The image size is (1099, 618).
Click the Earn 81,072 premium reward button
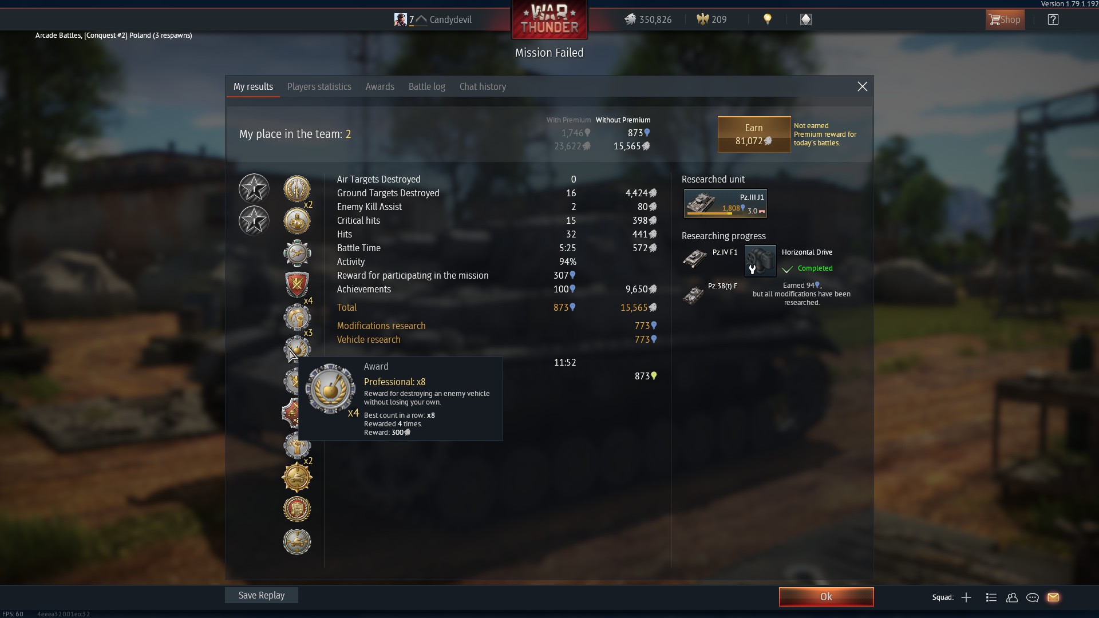(754, 134)
